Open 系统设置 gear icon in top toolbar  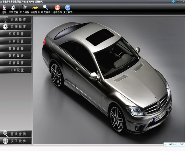[13, 9]
